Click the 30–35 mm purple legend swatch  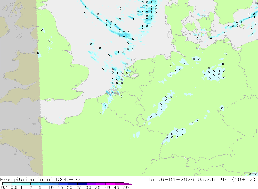pos(92,184)
